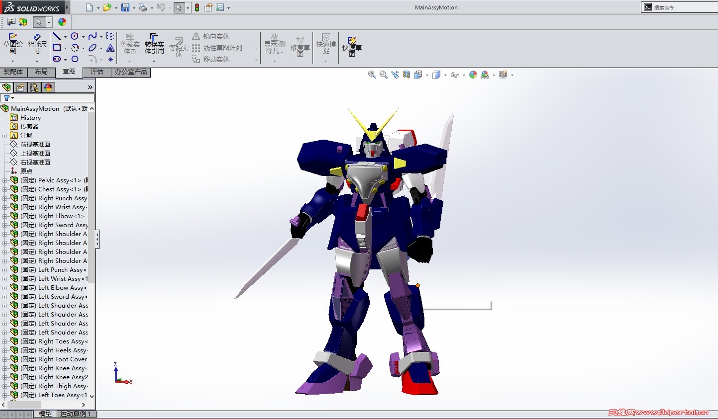
Task: Open the Options icon with checklist
Action: pyautogui.click(x=220, y=7)
